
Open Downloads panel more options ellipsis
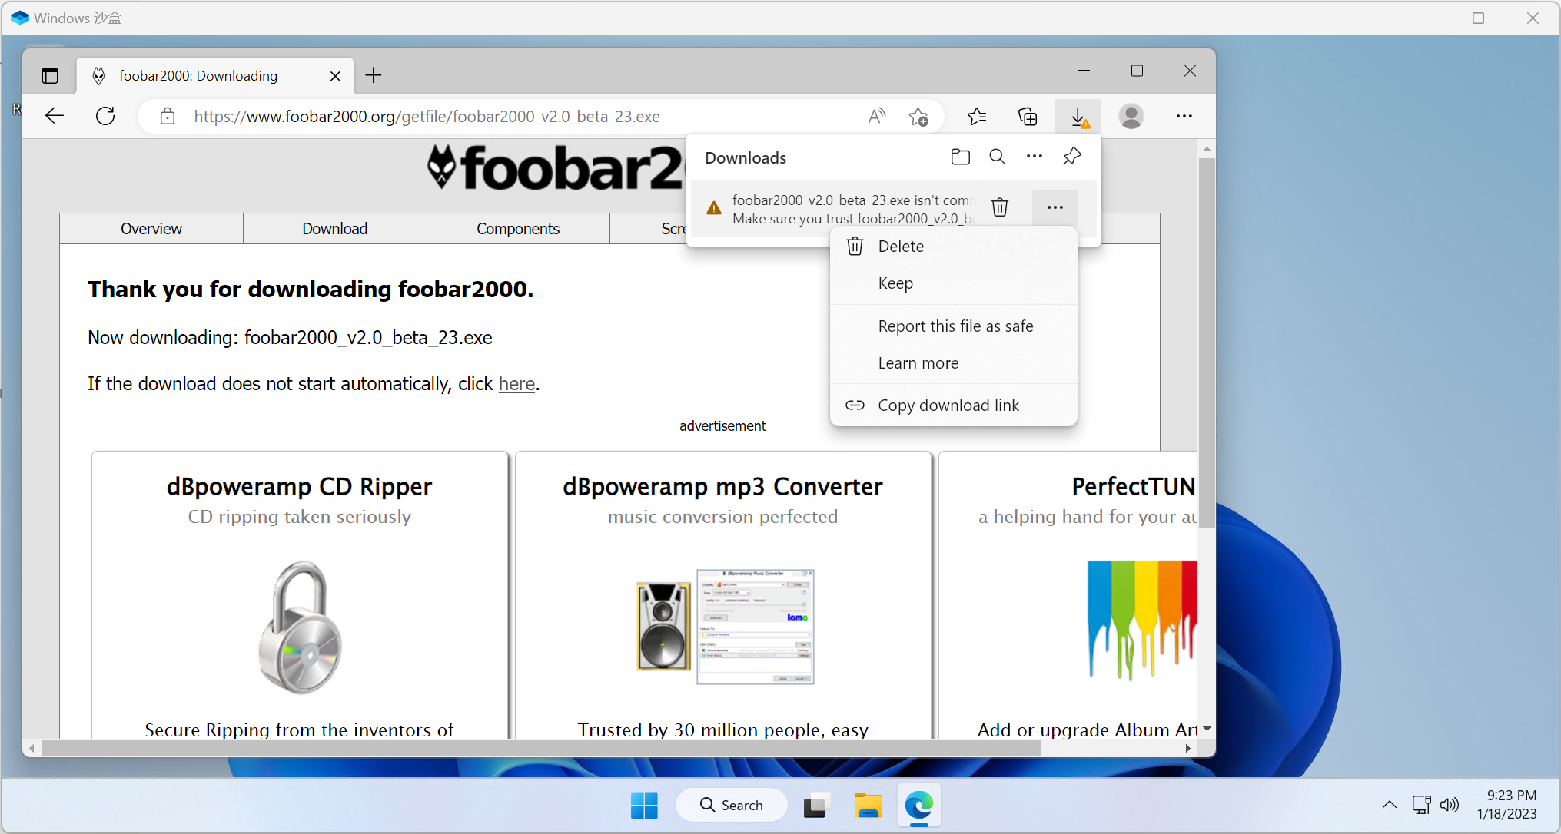click(x=1035, y=157)
